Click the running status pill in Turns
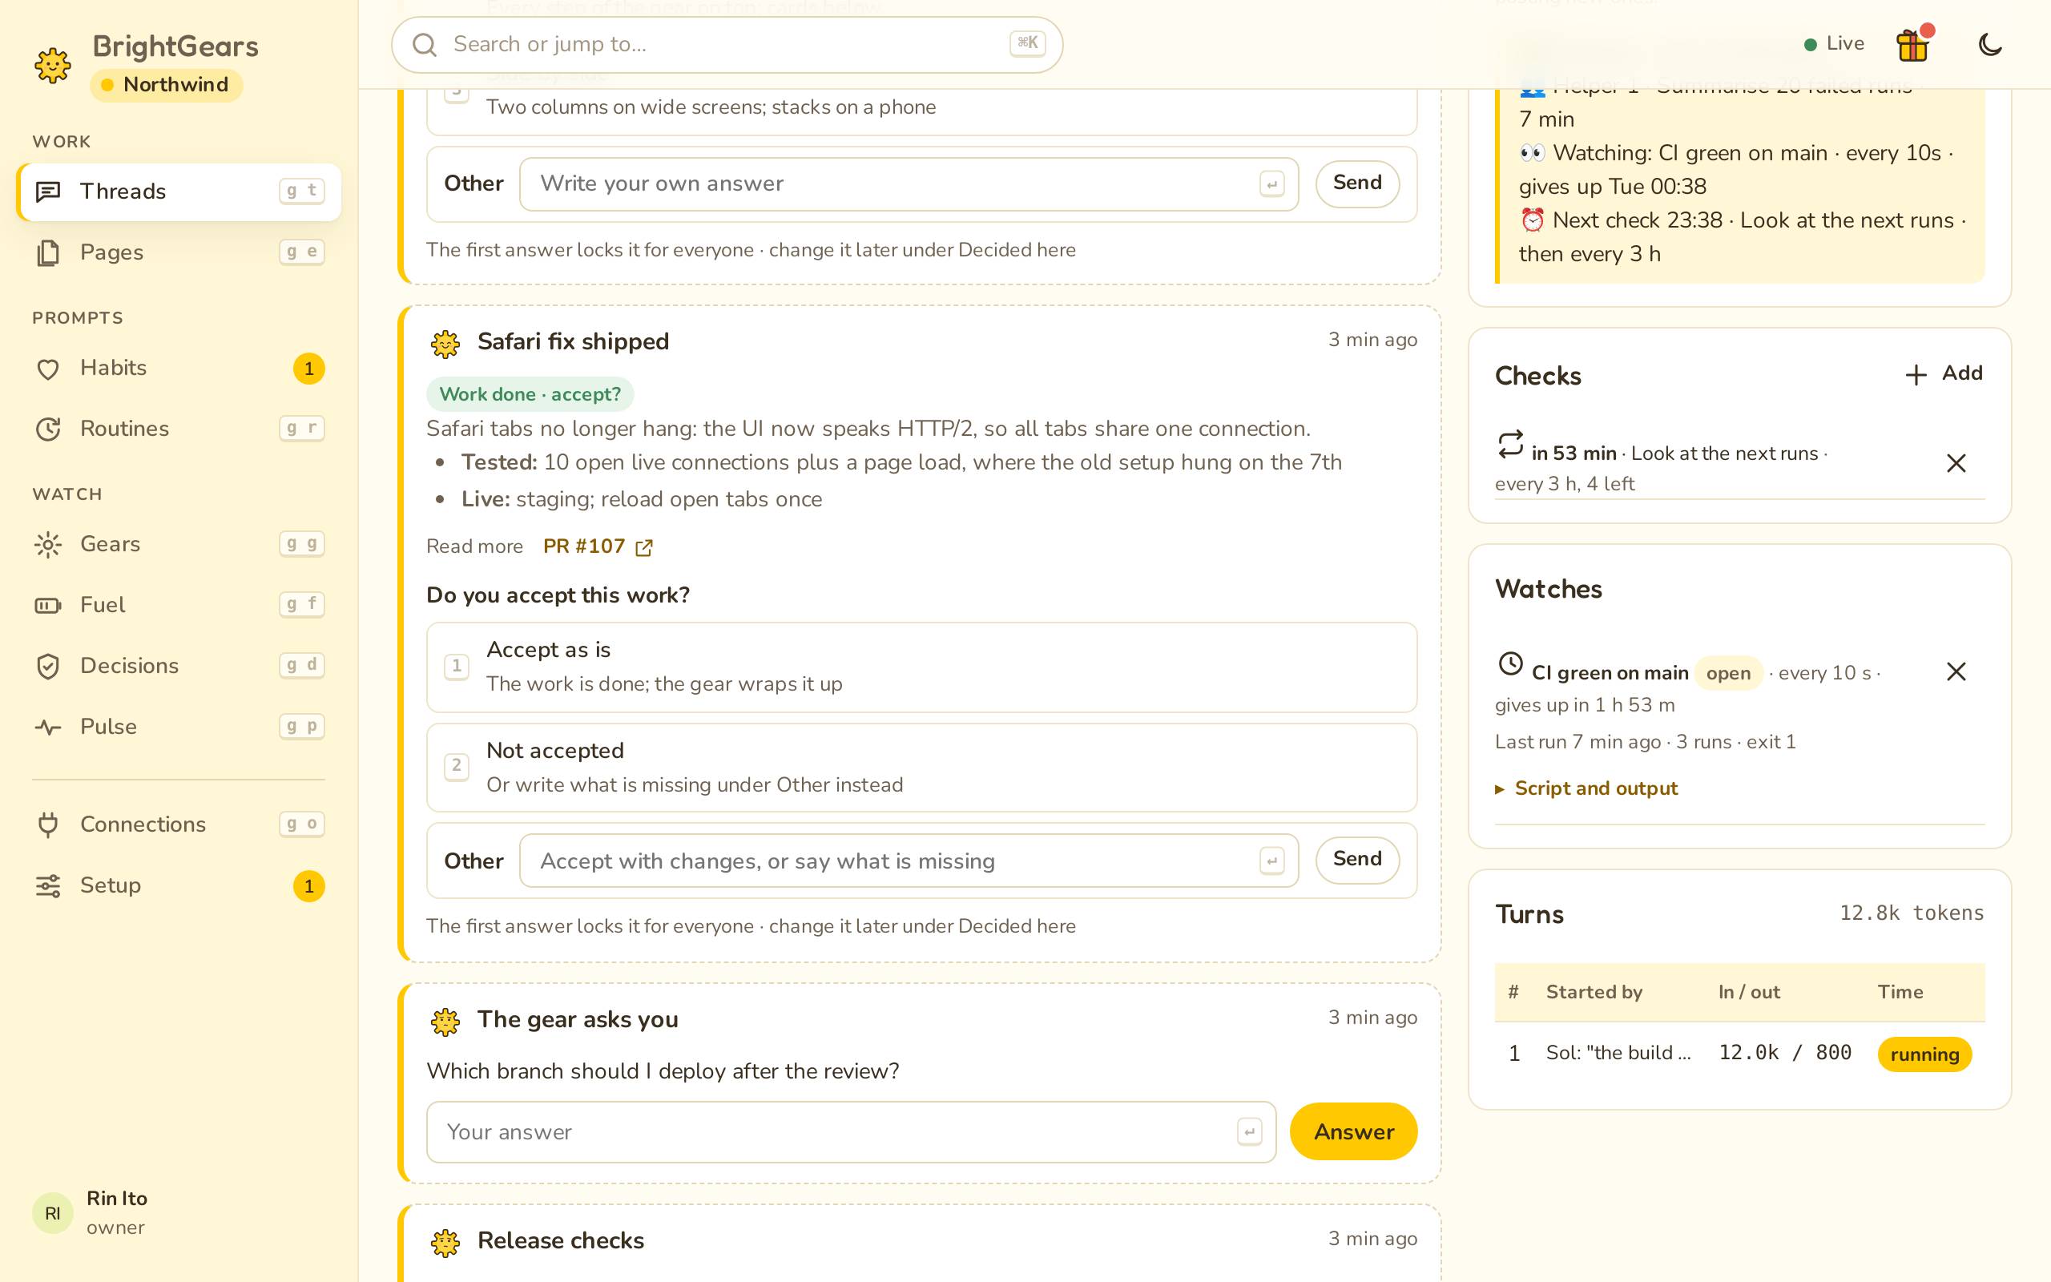Image resolution: width=2051 pixels, height=1282 pixels. pos(1924,1054)
